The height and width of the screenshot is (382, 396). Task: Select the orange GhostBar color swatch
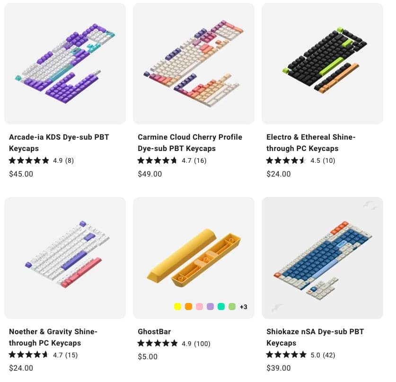pyautogui.click(x=188, y=307)
